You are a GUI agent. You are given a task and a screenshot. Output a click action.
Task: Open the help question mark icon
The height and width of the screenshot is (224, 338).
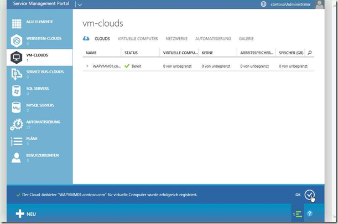click(310, 213)
